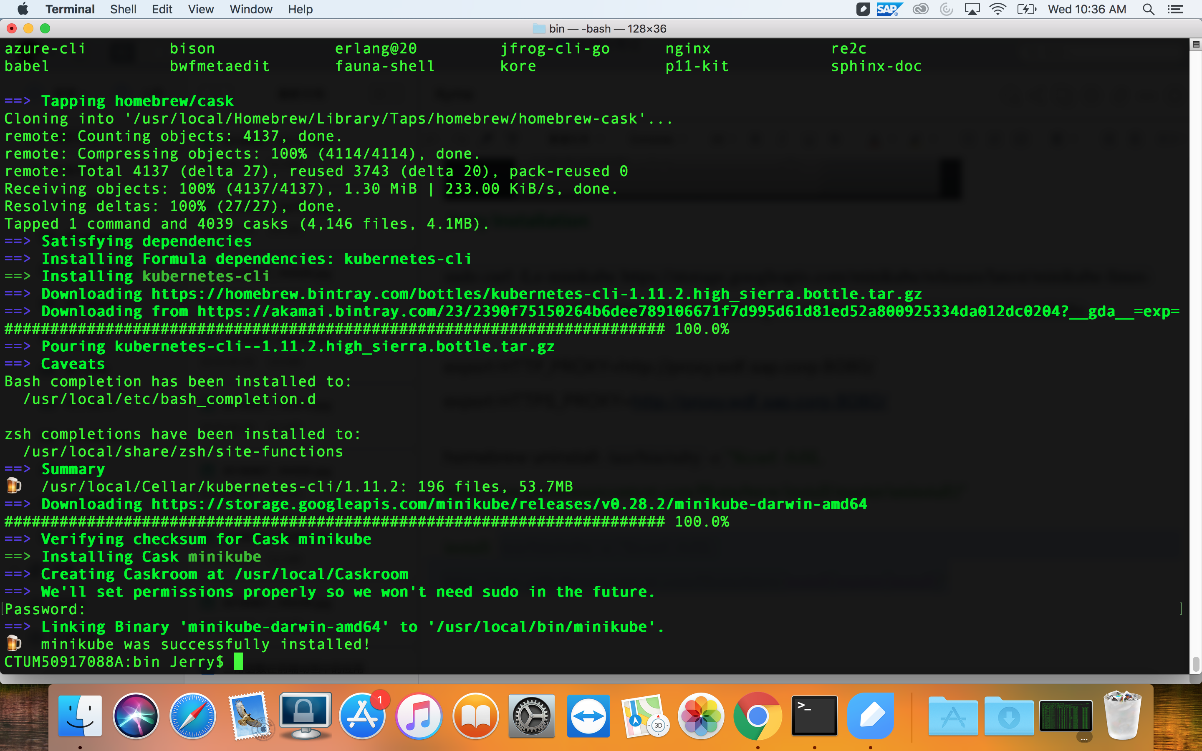This screenshot has height=751, width=1202.
Task: Click the Terminal window vertical scrollbar thumb
Action: [x=1196, y=663]
